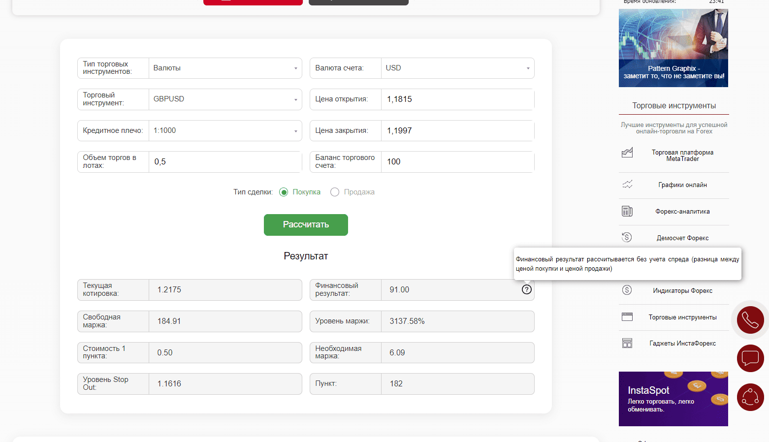Click margin level value 3137.58%
769x442 pixels.
(x=407, y=321)
